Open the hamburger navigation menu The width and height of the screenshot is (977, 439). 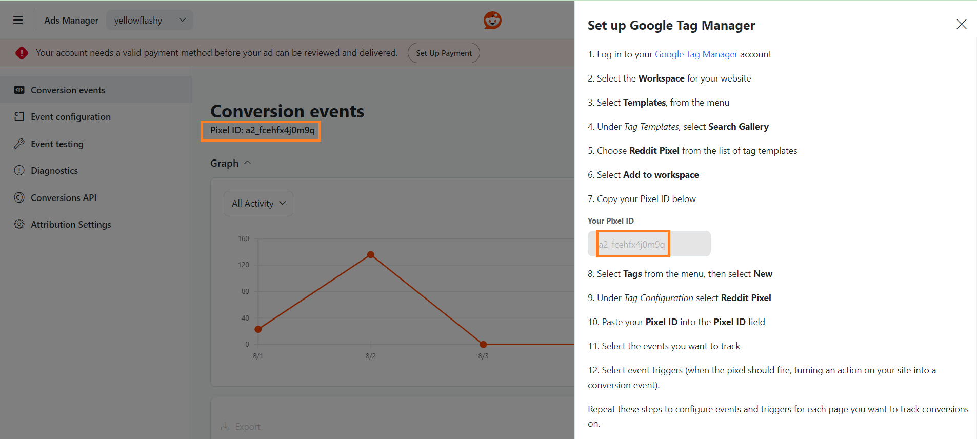18,21
